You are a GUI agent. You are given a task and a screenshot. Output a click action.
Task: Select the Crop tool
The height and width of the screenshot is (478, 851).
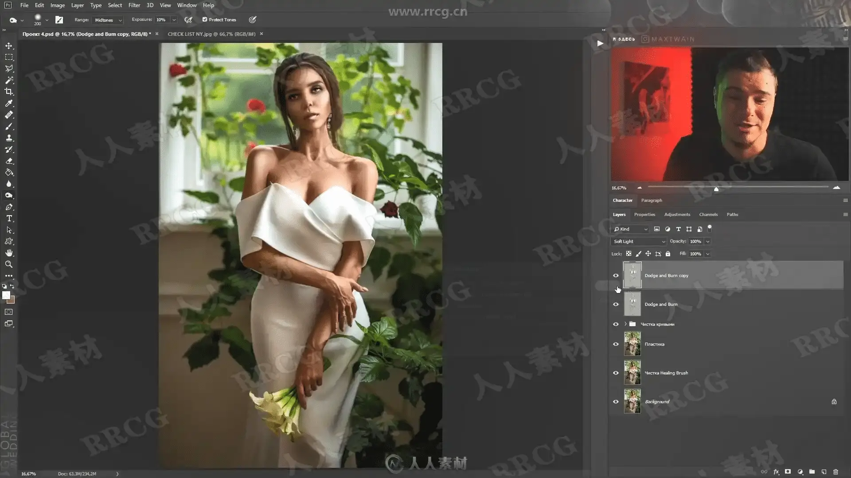[x=9, y=92]
